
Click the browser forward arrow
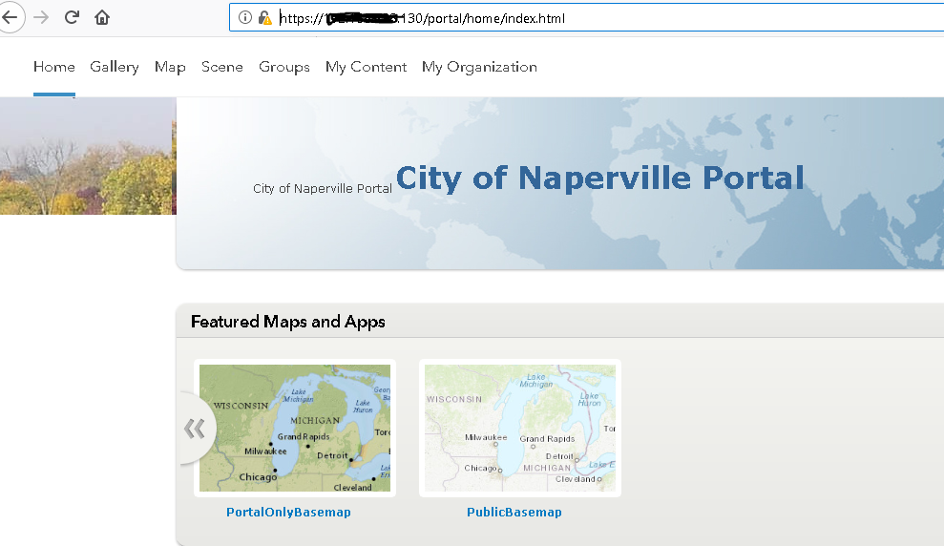pos(41,17)
